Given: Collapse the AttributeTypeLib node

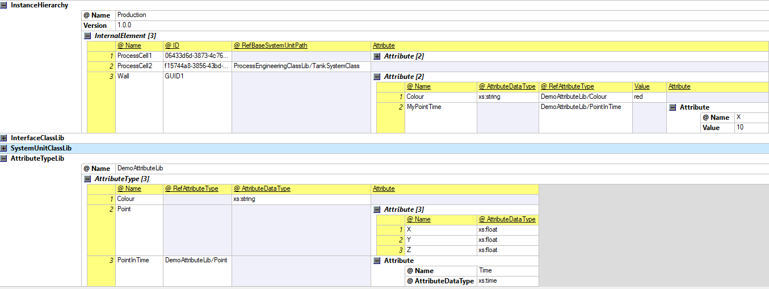Looking at the screenshot, I should coord(4,158).
